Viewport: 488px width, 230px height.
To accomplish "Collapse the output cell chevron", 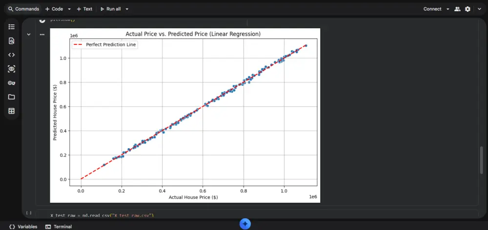I will [x=29, y=35].
